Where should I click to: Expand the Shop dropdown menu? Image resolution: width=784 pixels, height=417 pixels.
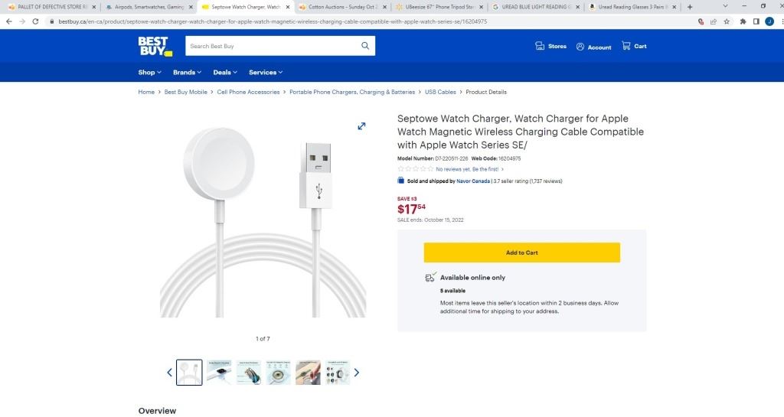point(149,73)
